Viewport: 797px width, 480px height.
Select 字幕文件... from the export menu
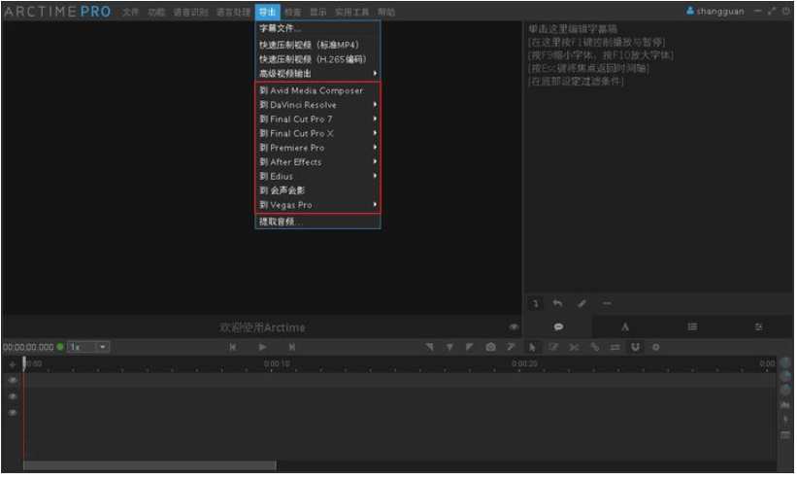pyautogui.click(x=281, y=28)
